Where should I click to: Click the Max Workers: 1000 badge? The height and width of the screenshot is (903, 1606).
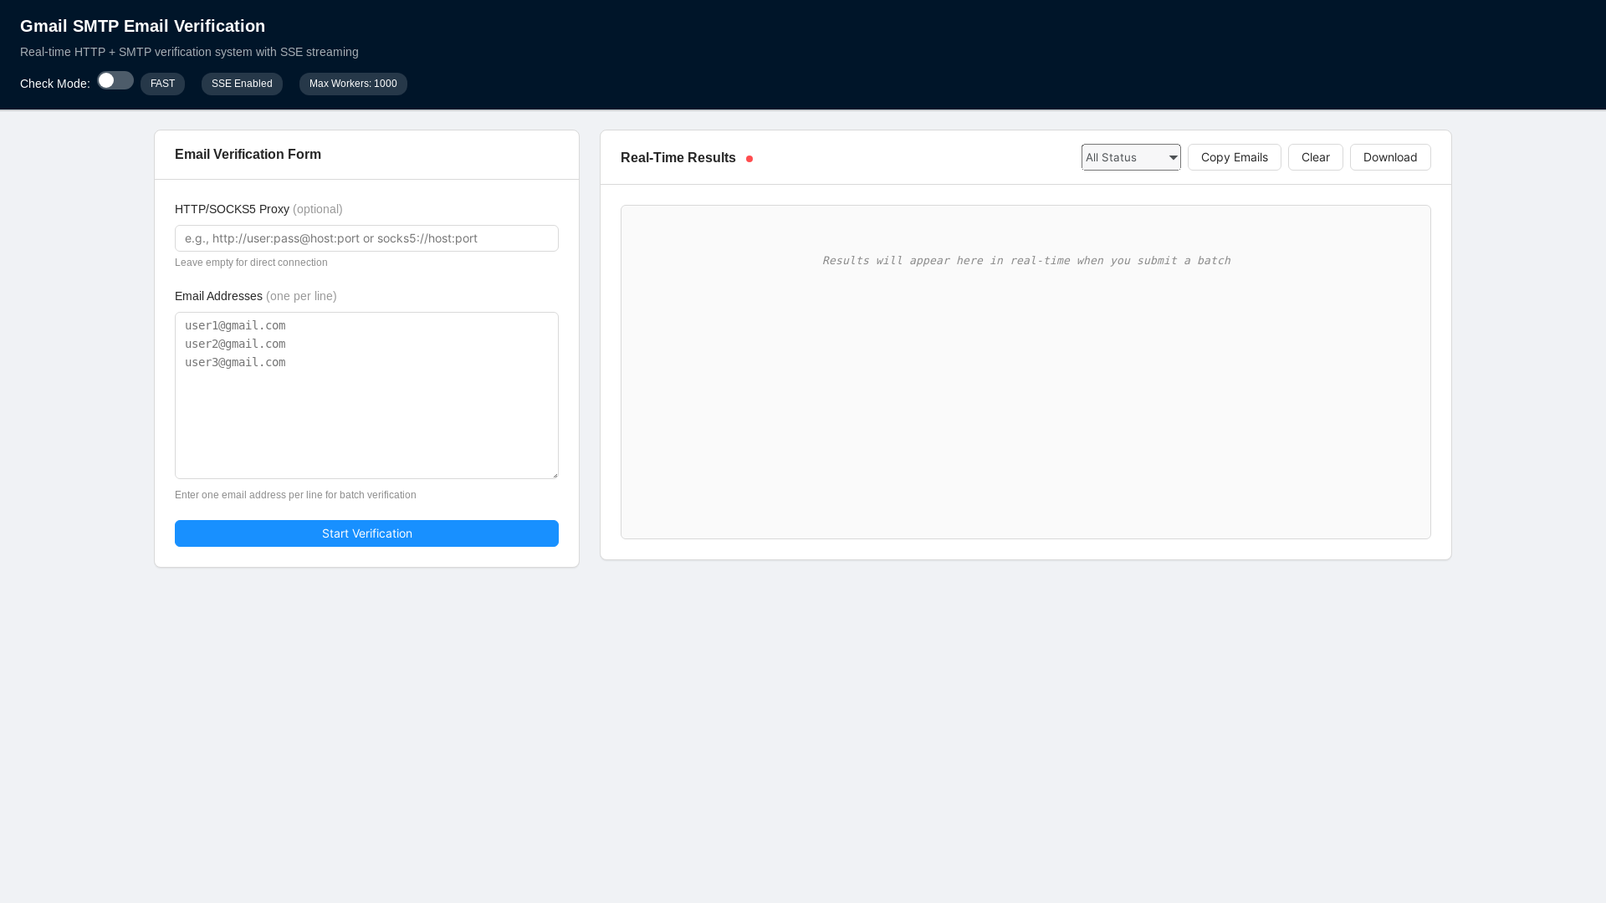point(353,84)
